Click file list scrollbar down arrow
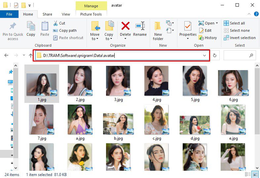 tap(257, 168)
